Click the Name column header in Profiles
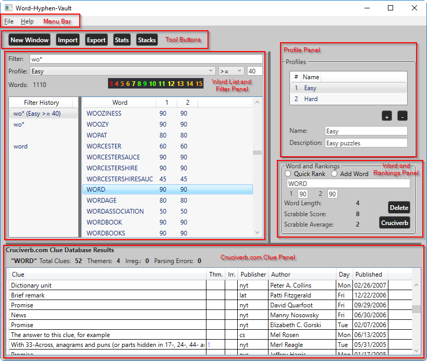 [311, 77]
